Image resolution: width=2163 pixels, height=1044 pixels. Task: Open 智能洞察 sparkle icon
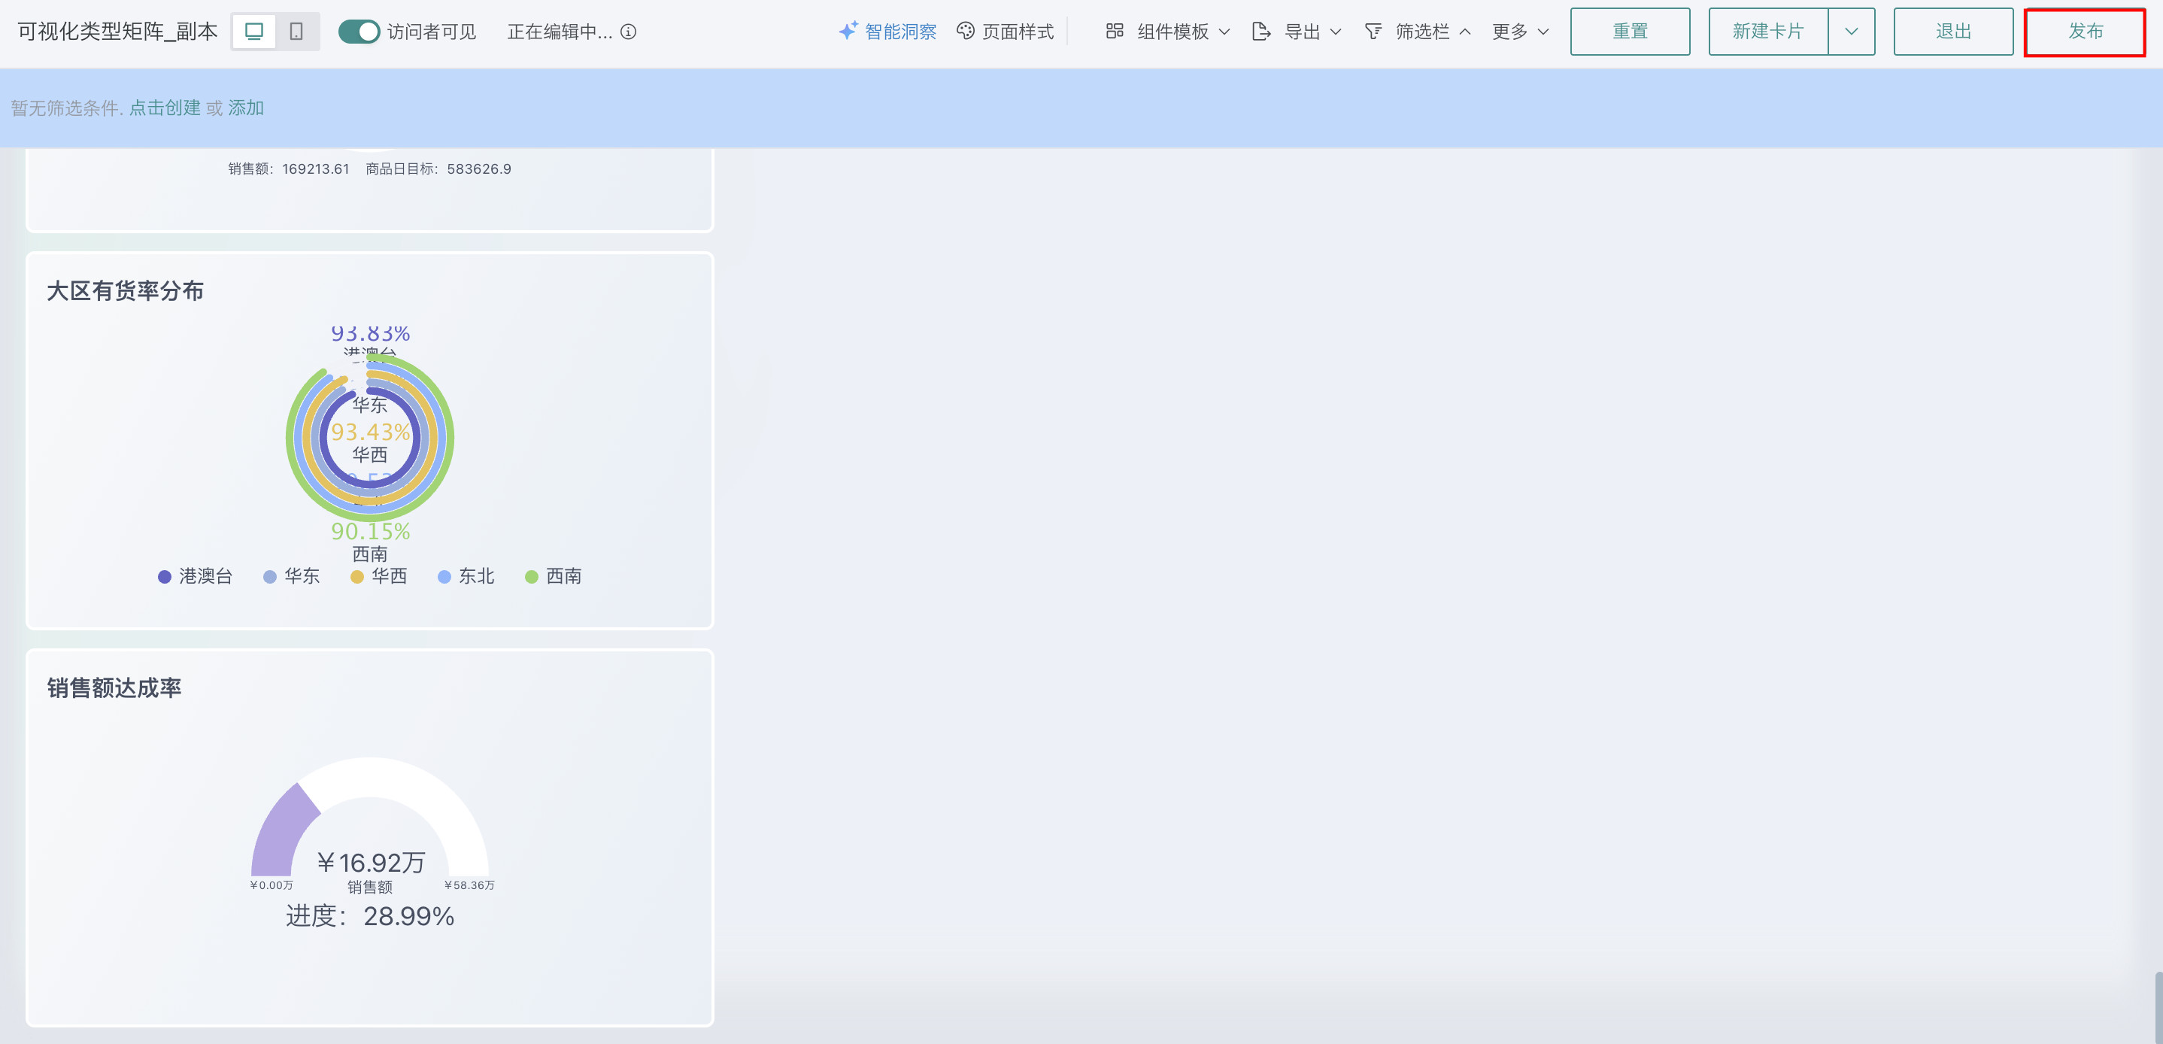[848, 31]
